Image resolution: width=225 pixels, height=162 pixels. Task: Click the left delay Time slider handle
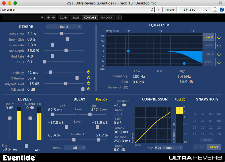52,114
